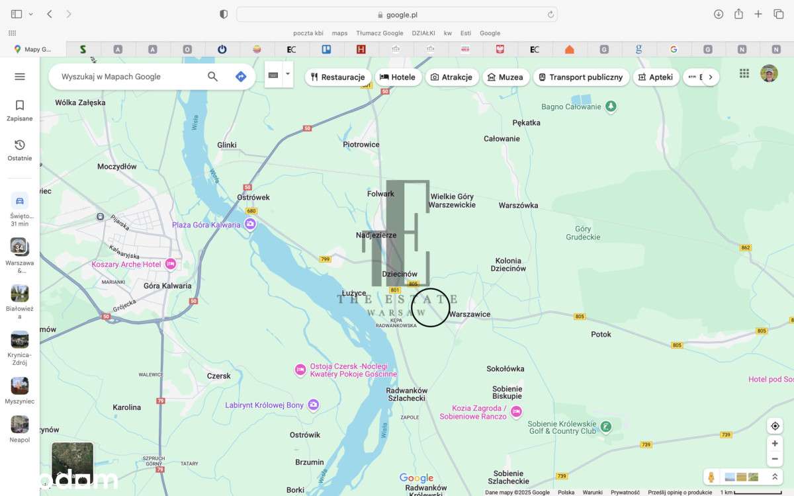794x496 pixels.
Task: Toggle the Safari sidebar
Action: pos(17,14)
